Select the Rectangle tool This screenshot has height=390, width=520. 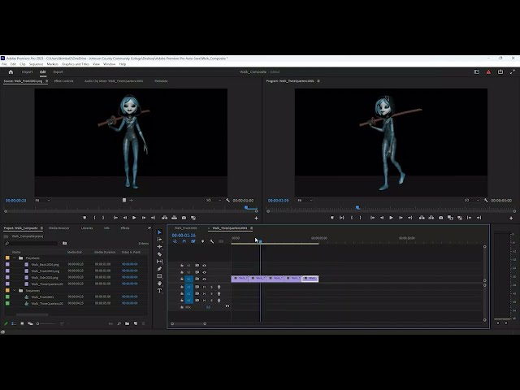coord(159,276)
